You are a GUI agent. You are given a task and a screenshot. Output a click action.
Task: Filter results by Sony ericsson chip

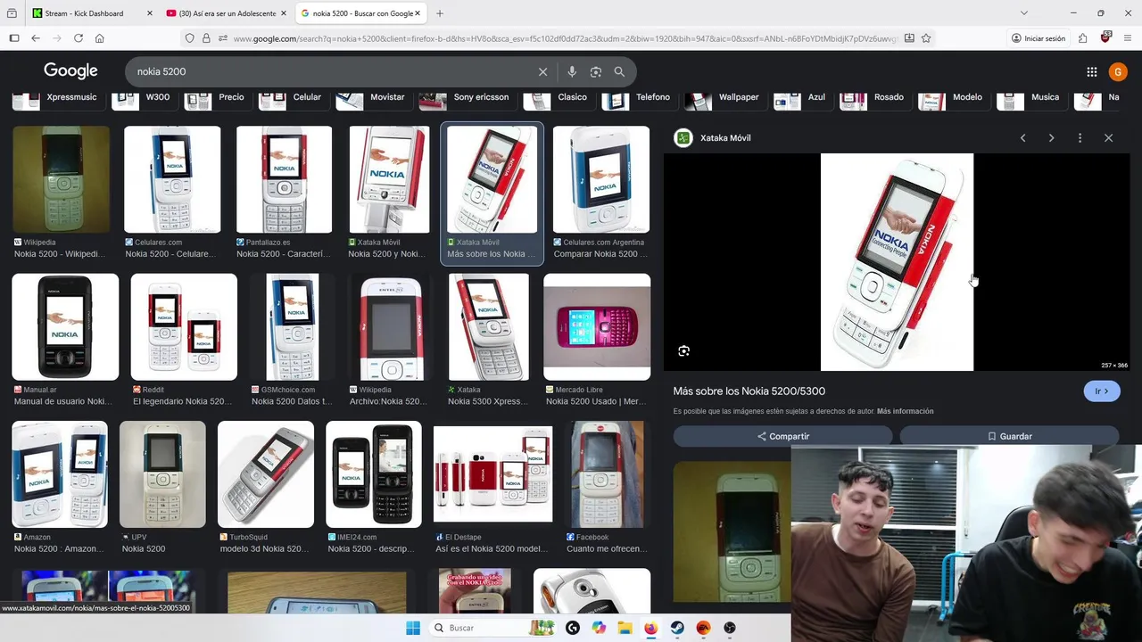pyautogui.click(x=466, y=97)
